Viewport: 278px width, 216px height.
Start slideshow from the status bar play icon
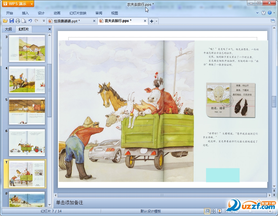tap(220, 211)
